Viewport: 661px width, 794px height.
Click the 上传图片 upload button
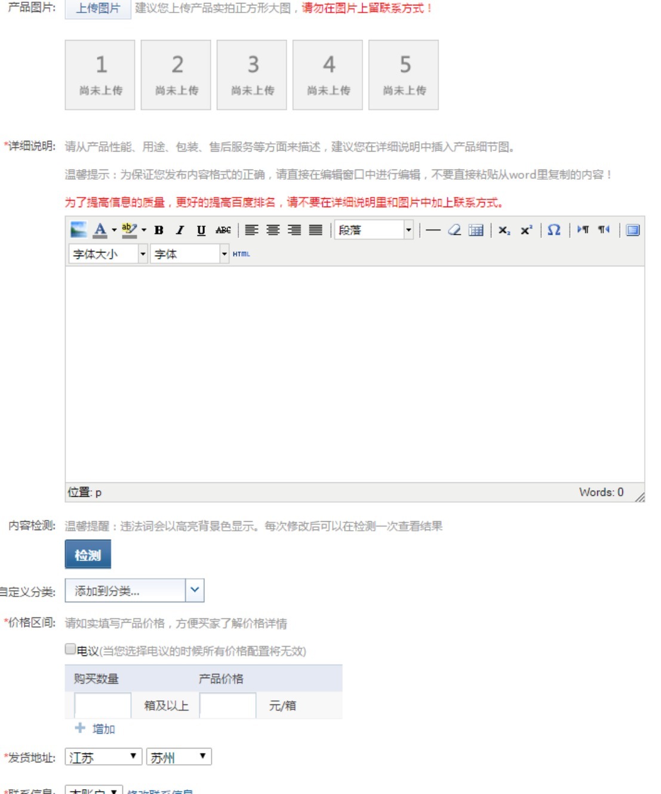coord(98,9)
